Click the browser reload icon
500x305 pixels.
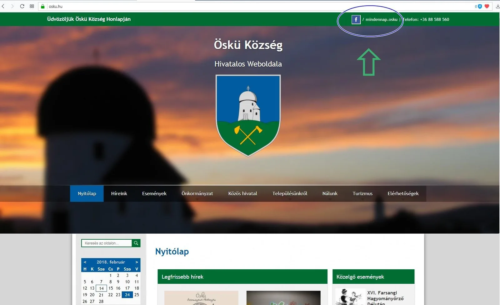click(x=22, y=6)
